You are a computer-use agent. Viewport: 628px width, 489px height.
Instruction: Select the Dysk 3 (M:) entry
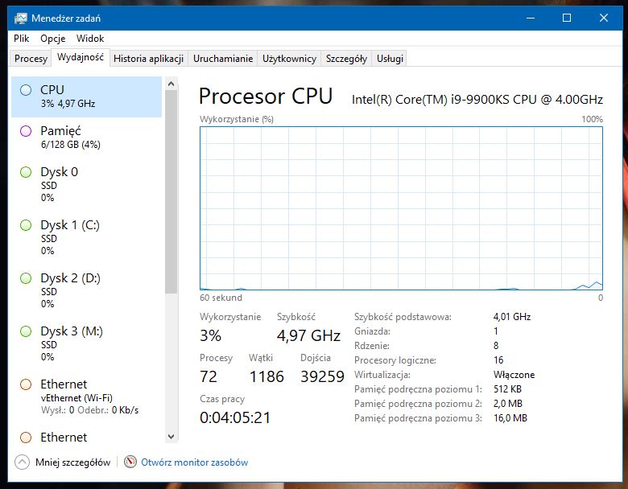[86, 343]
